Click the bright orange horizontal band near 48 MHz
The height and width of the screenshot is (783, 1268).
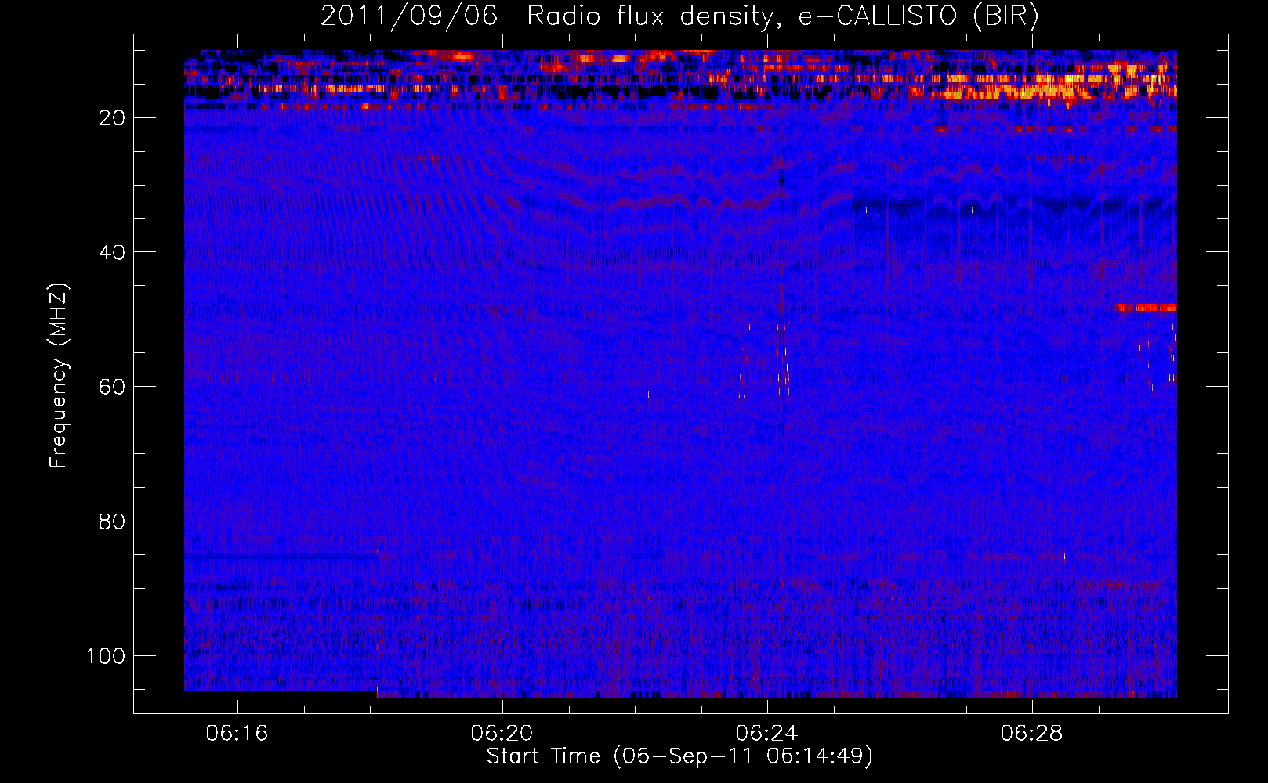[x=1147, y=308]
